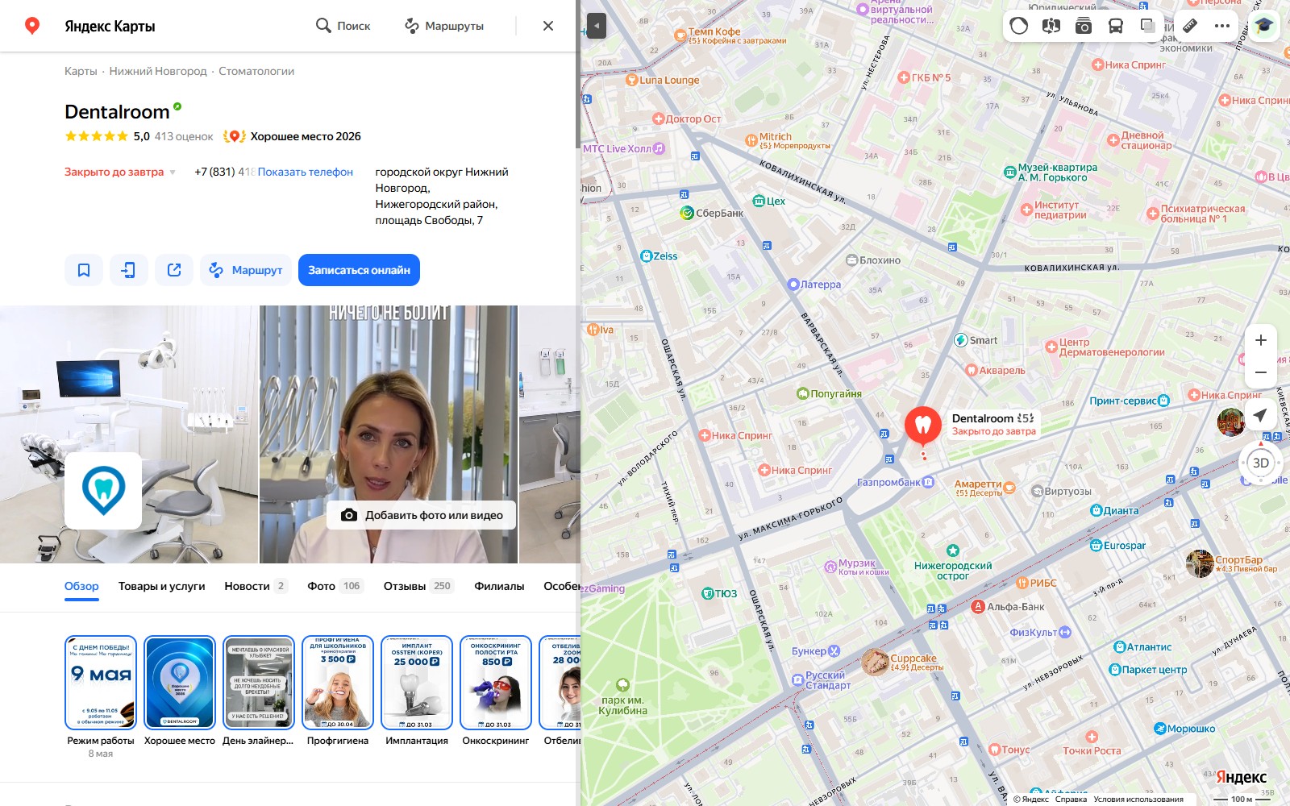Open the Хорошее место 2026 award badge
This screenshot has height=806, width=1290.
tap(293, 136)
